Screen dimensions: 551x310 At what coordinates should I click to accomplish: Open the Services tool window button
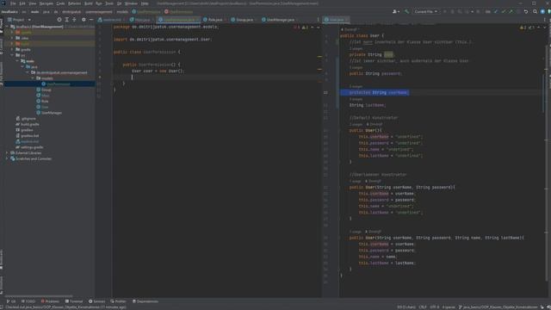[x=96, y=301]
